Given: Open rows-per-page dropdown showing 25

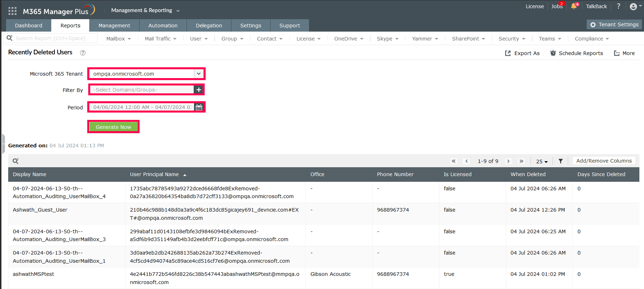Looking at the screenshot, I should [x=542, y=162].
